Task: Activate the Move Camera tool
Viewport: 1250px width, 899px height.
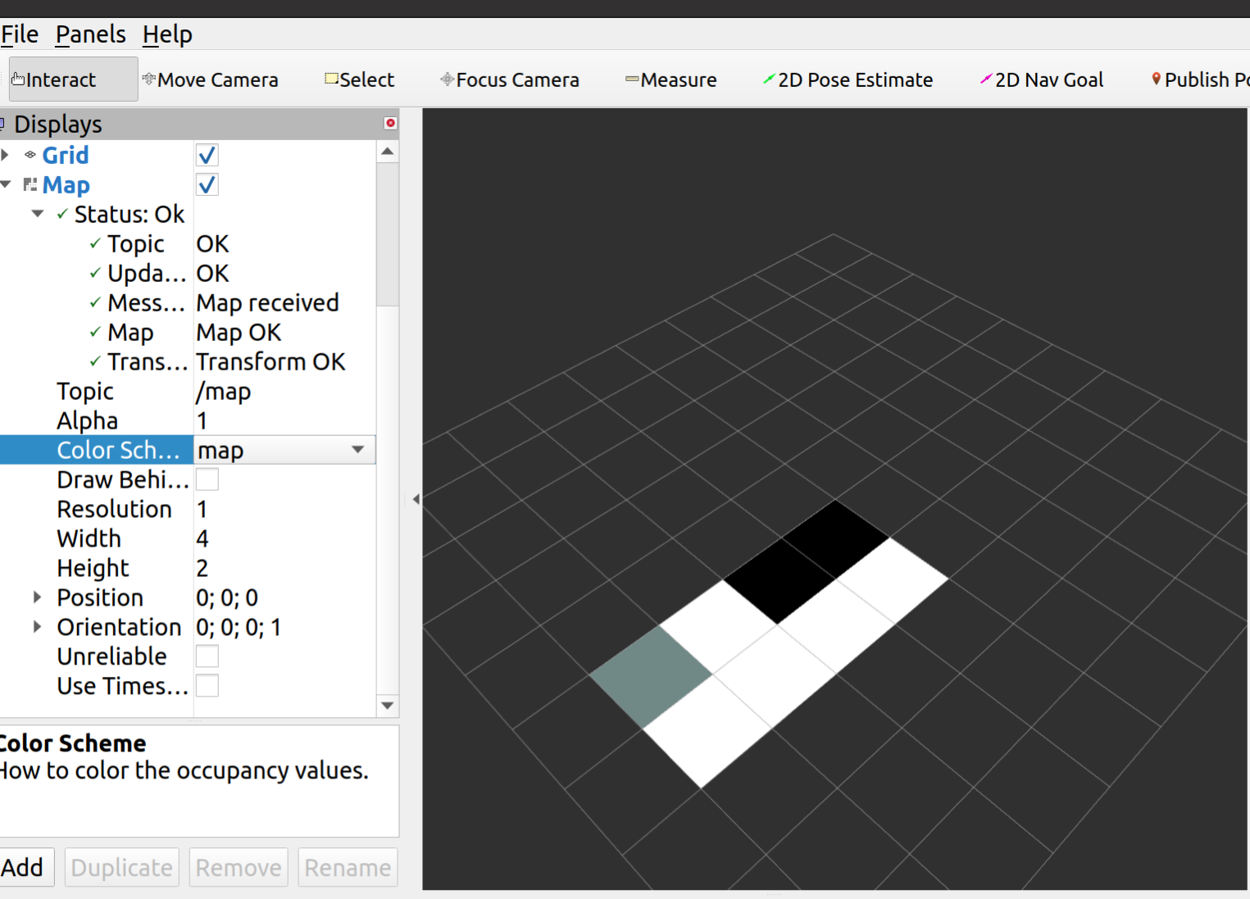Action: [211, 79]
